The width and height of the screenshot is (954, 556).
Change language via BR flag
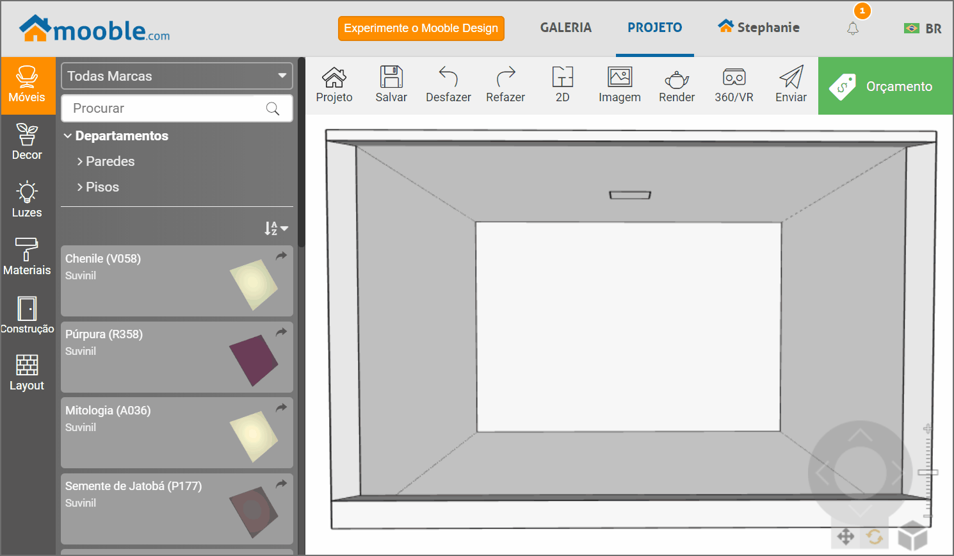coord(923,29)
